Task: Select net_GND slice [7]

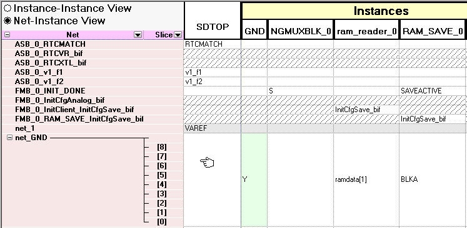Action: point(162,156)
